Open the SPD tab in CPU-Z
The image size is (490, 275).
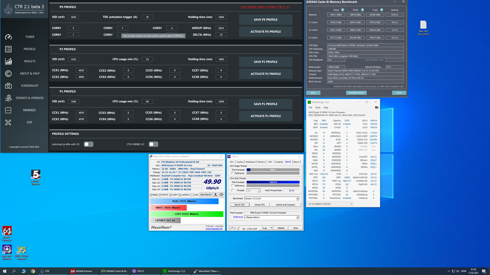270,162
